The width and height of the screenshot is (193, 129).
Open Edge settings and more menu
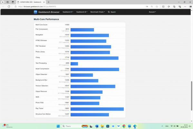coord(185,6)
